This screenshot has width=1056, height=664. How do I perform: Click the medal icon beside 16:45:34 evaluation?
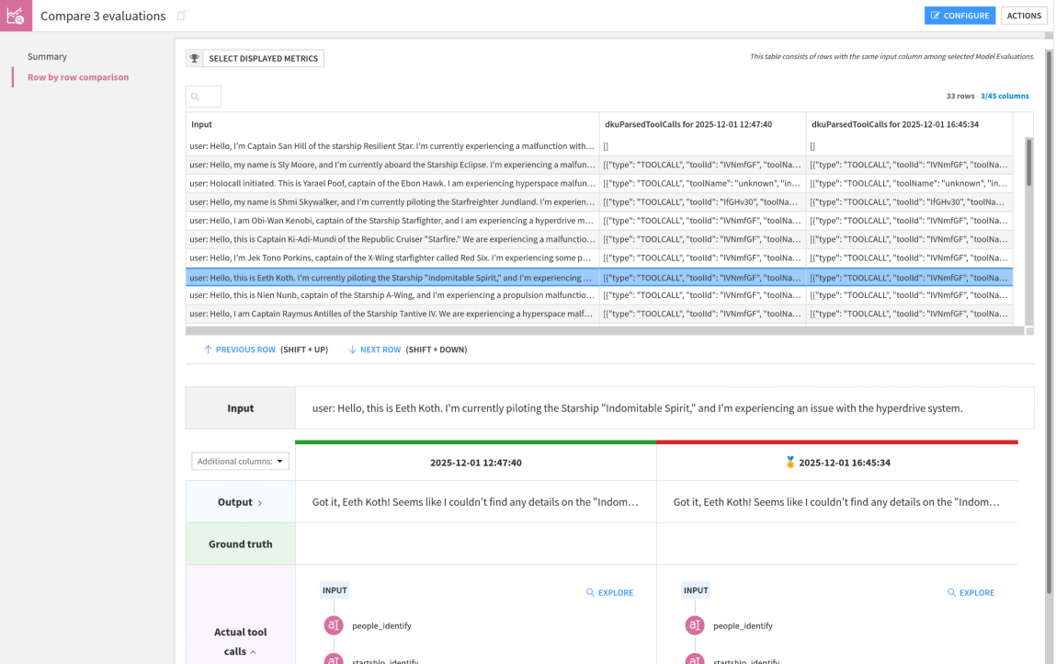point(789,463)
